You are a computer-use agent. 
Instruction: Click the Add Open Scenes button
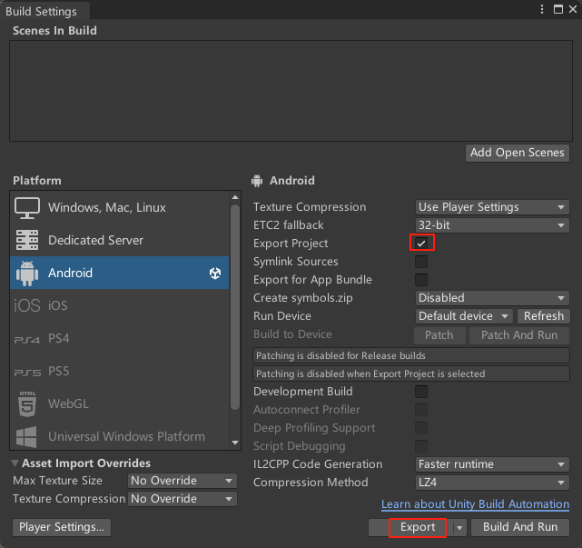tap(518, 153)
